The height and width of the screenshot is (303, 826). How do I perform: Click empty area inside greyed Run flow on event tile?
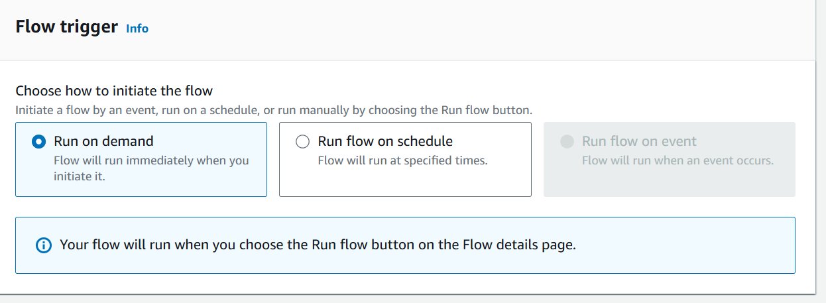670,182
